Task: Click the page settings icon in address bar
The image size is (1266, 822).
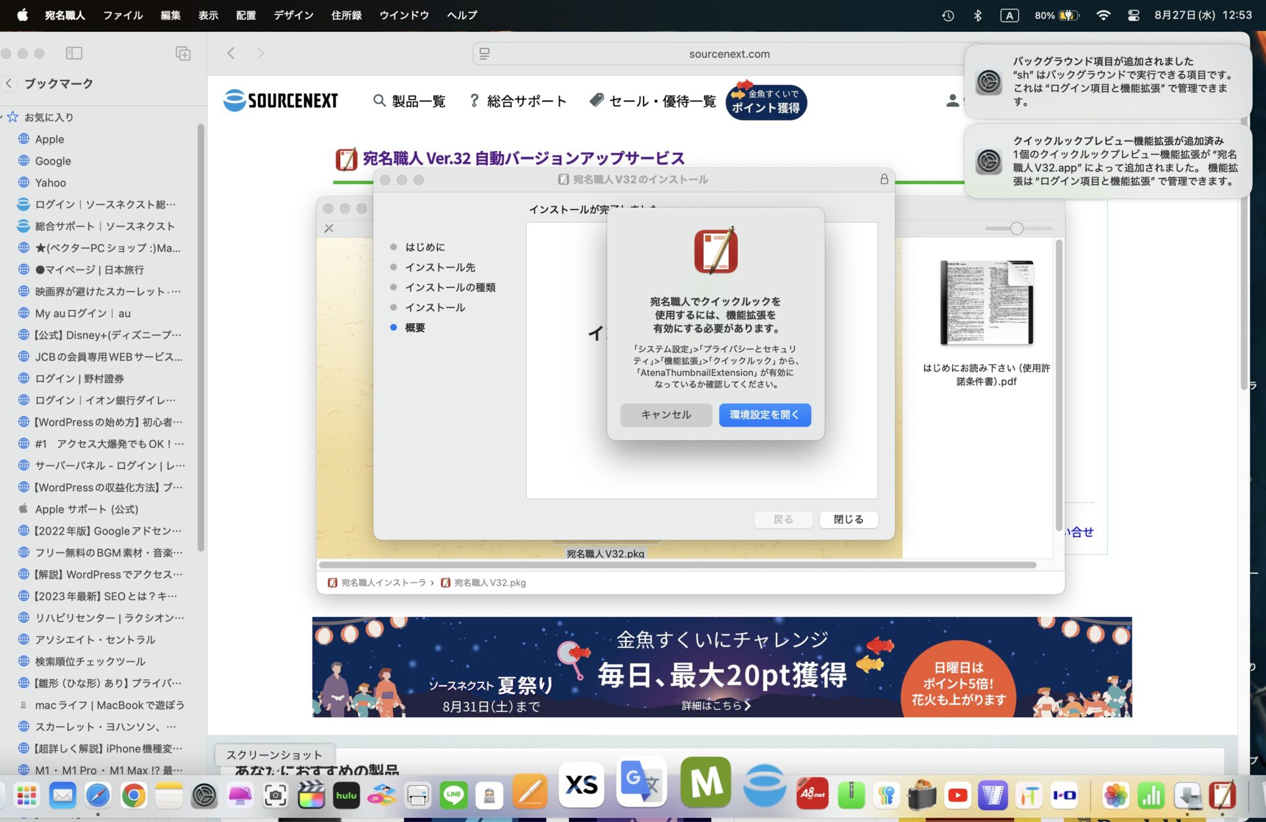Action: point(485,54)
